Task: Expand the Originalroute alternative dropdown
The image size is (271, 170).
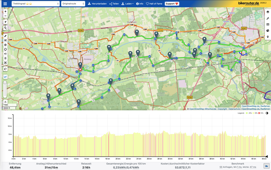Action: point(73,3)
